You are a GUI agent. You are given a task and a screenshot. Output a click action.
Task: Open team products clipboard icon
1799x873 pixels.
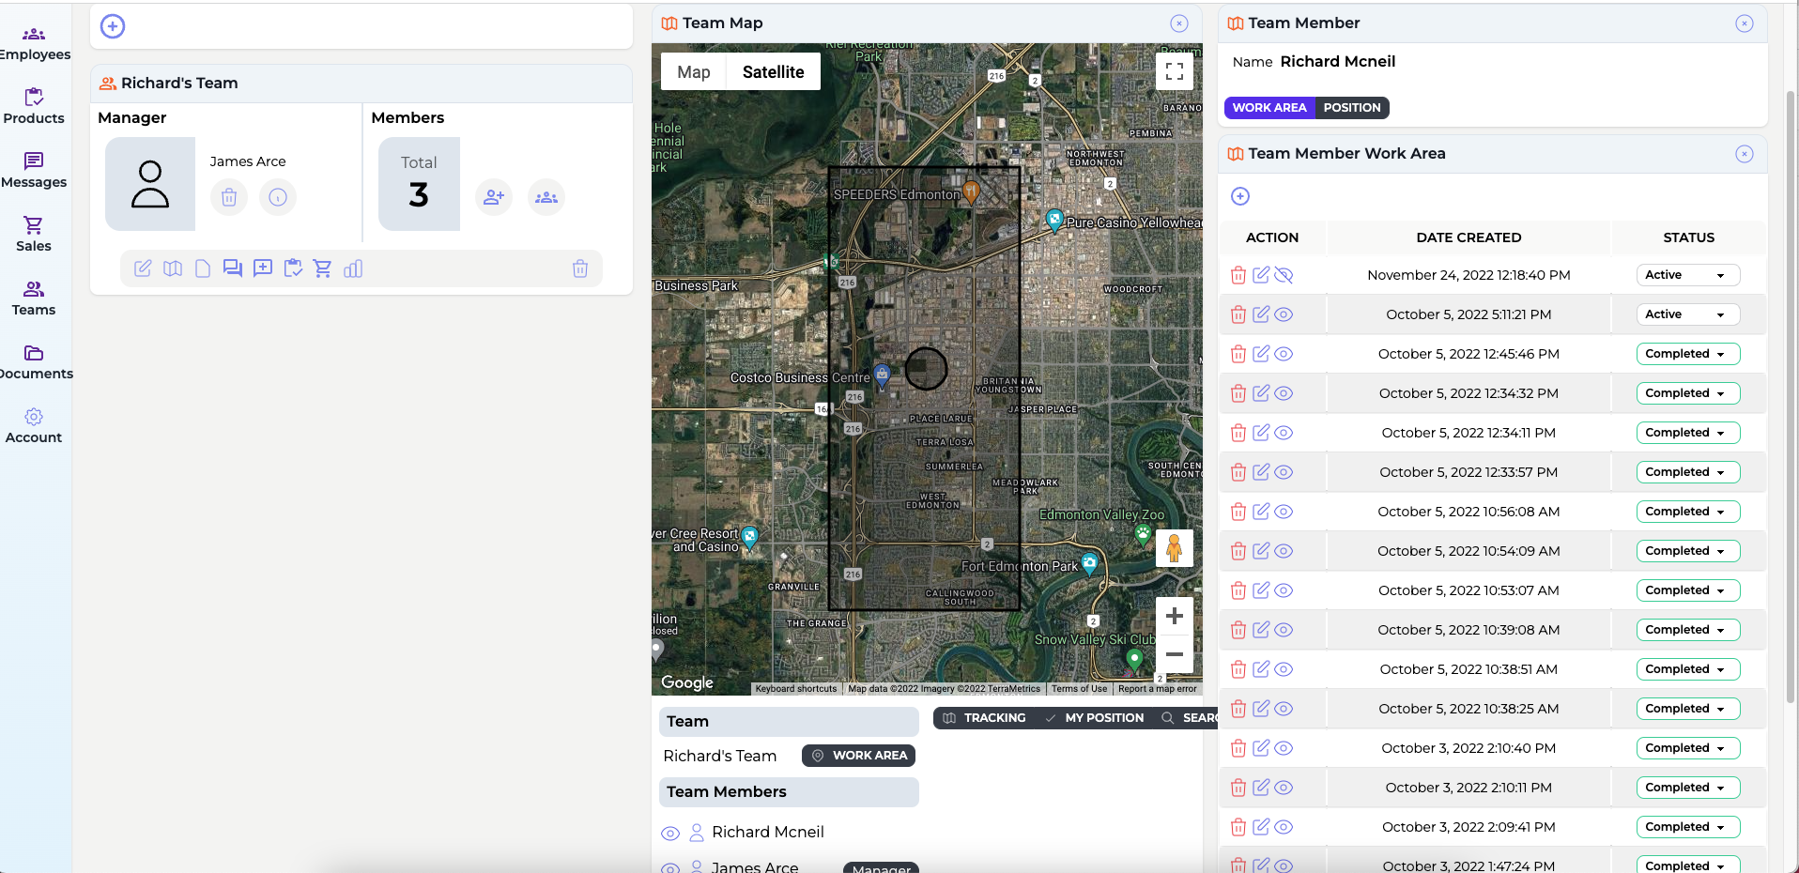tap(293, 268)
